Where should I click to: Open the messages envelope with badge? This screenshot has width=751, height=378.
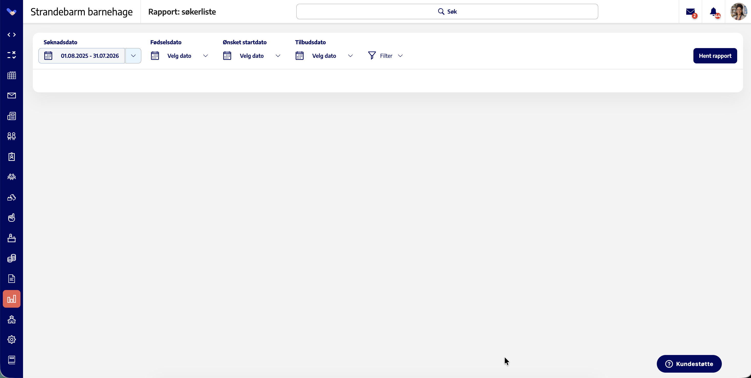(691, 12)
